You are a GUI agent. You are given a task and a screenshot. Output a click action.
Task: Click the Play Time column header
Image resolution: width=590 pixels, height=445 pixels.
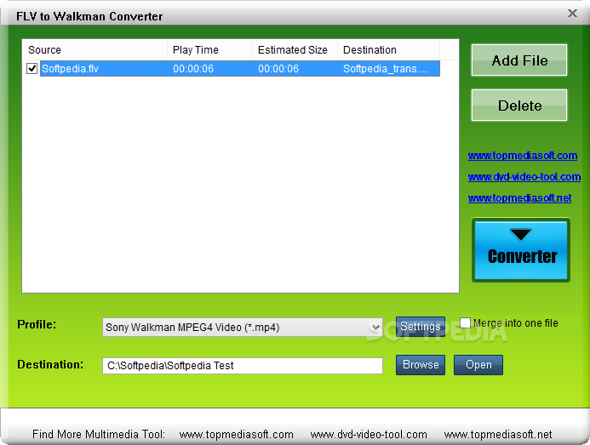click(x=209, y=49)
